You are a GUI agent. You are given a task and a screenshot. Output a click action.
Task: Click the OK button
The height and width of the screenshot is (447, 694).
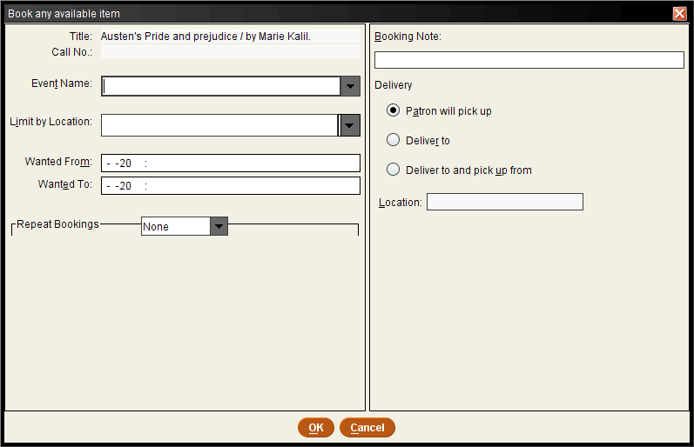316,428
